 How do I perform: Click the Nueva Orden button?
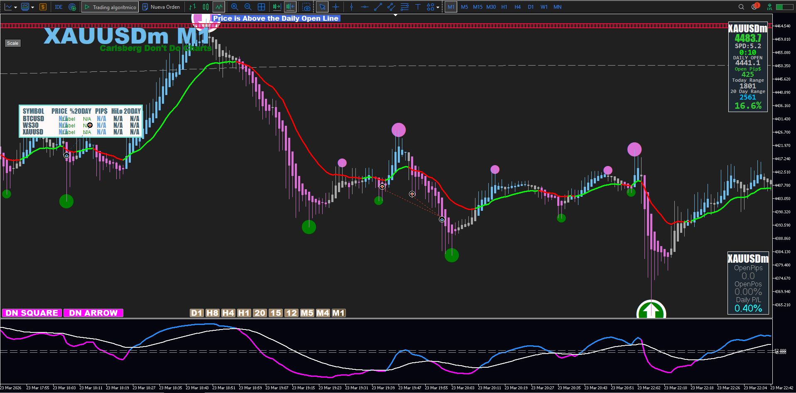161,7
